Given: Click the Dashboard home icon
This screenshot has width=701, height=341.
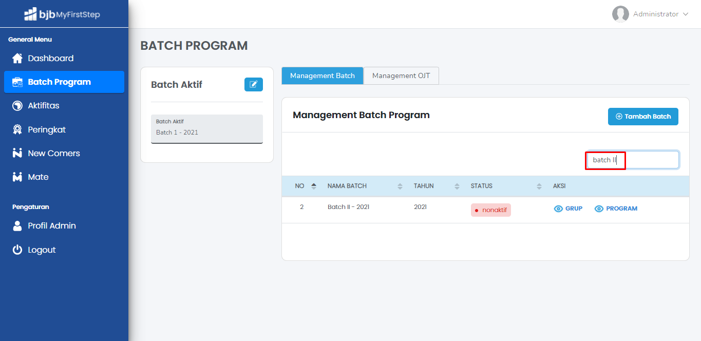Looking at the screenshot, I should (17, 58).
